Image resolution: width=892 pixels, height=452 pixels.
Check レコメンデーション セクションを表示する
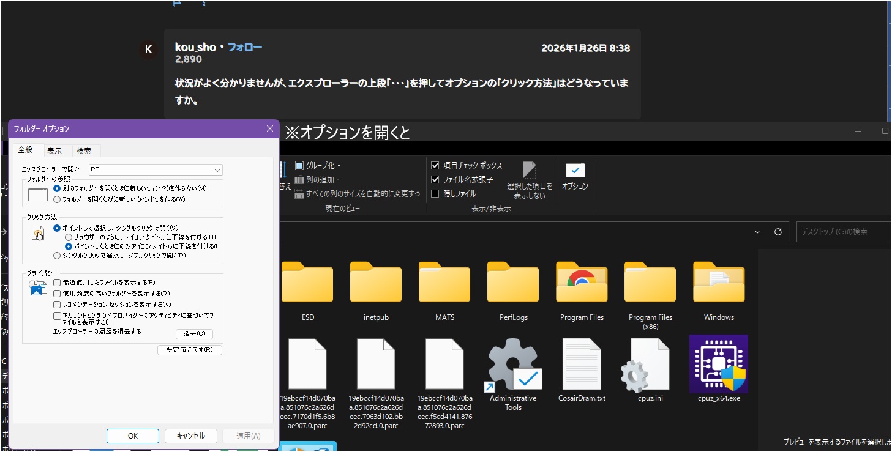pos(57,304)
